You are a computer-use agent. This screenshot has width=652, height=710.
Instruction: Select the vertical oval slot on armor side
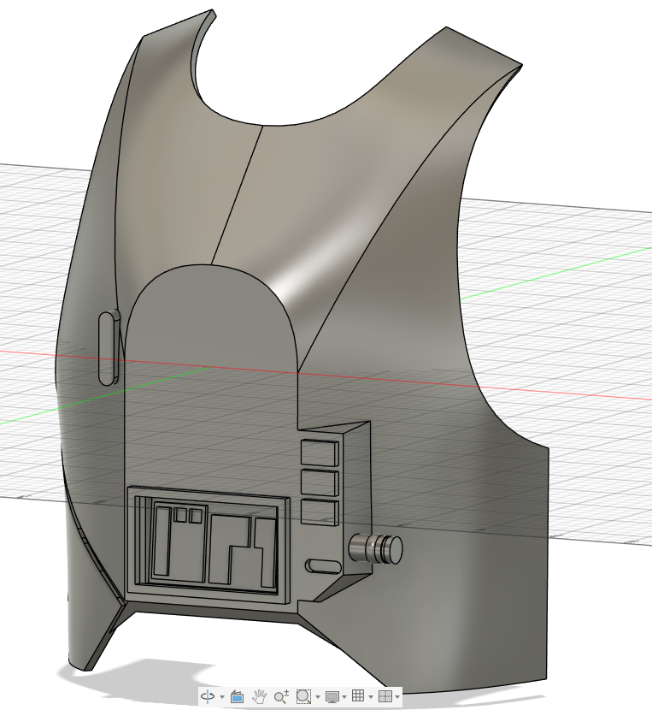pos(108,348)
